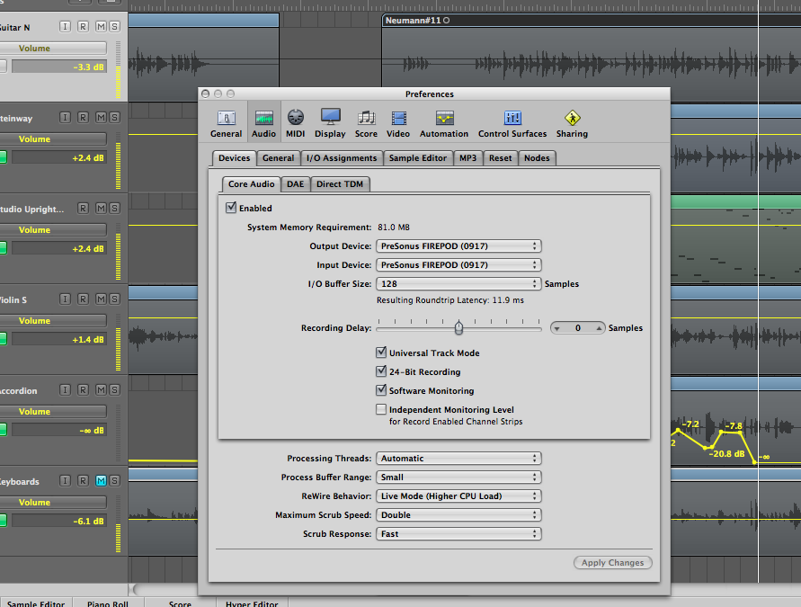Open the I/O Buffer Size dropdown

tap(458, 284)
